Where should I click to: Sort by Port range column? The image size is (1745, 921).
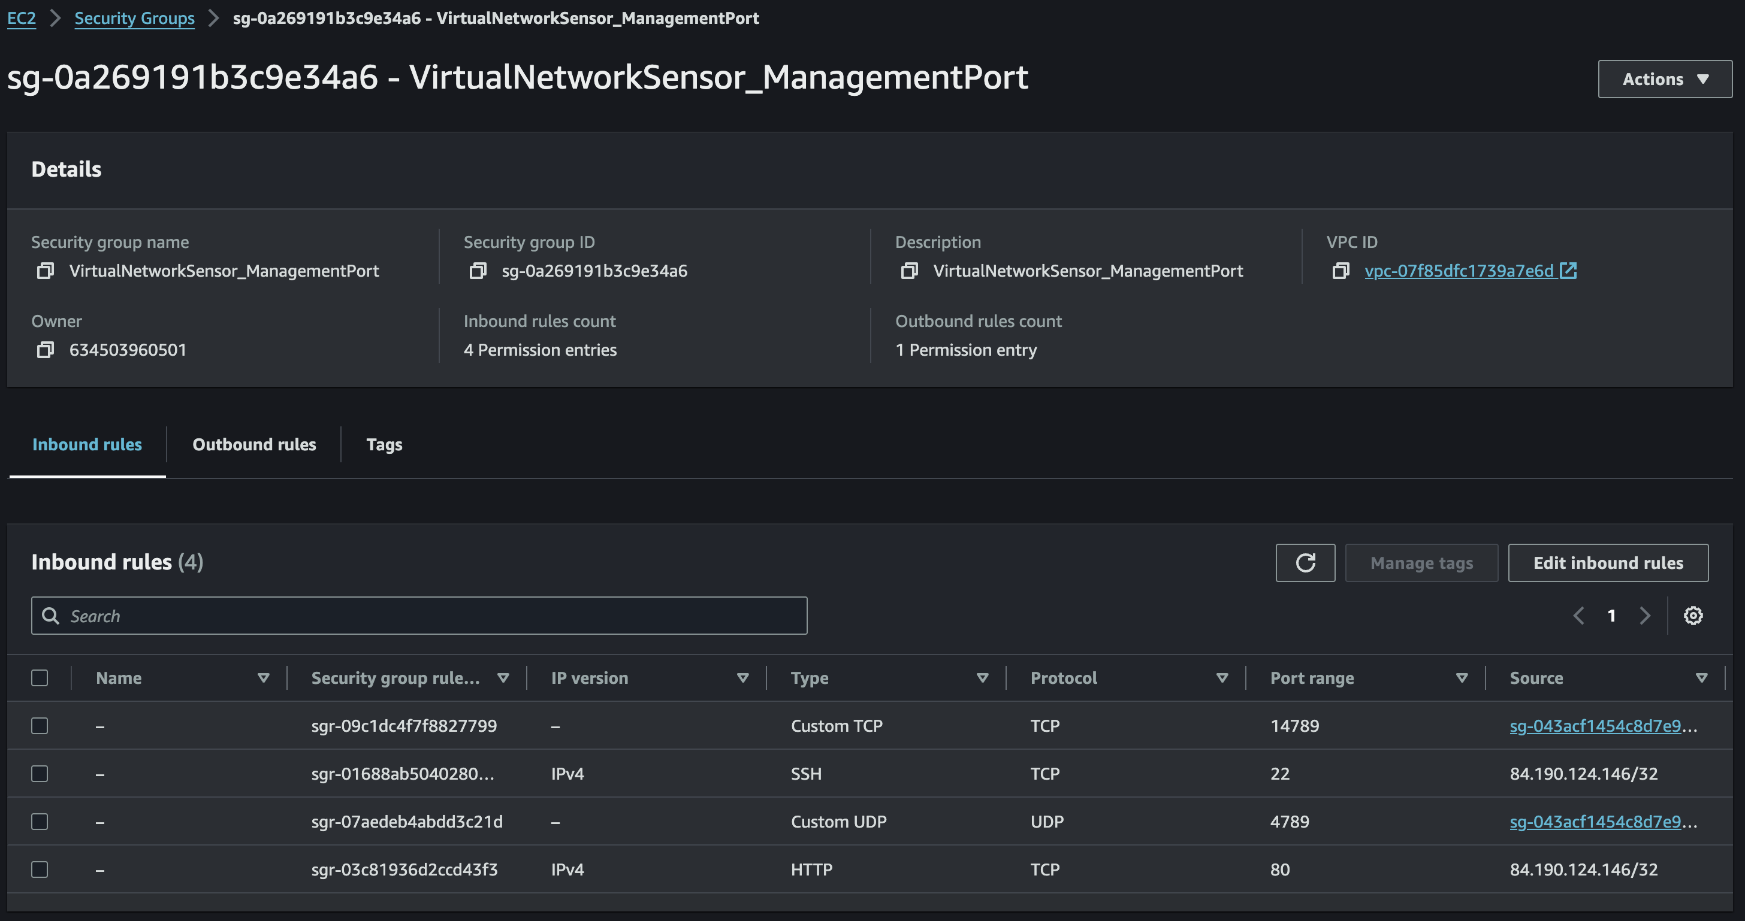(x=1462, y=677)
